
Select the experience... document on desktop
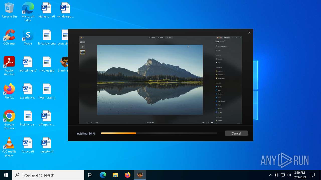point(28,91)
